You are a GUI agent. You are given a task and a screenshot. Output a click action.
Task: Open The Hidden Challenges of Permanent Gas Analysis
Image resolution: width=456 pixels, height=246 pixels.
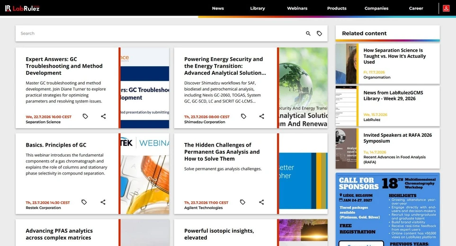(x=222, y=151)
